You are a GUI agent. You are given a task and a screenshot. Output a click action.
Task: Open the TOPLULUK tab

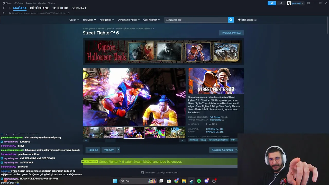pyautogui.click(x=60, y=8)
